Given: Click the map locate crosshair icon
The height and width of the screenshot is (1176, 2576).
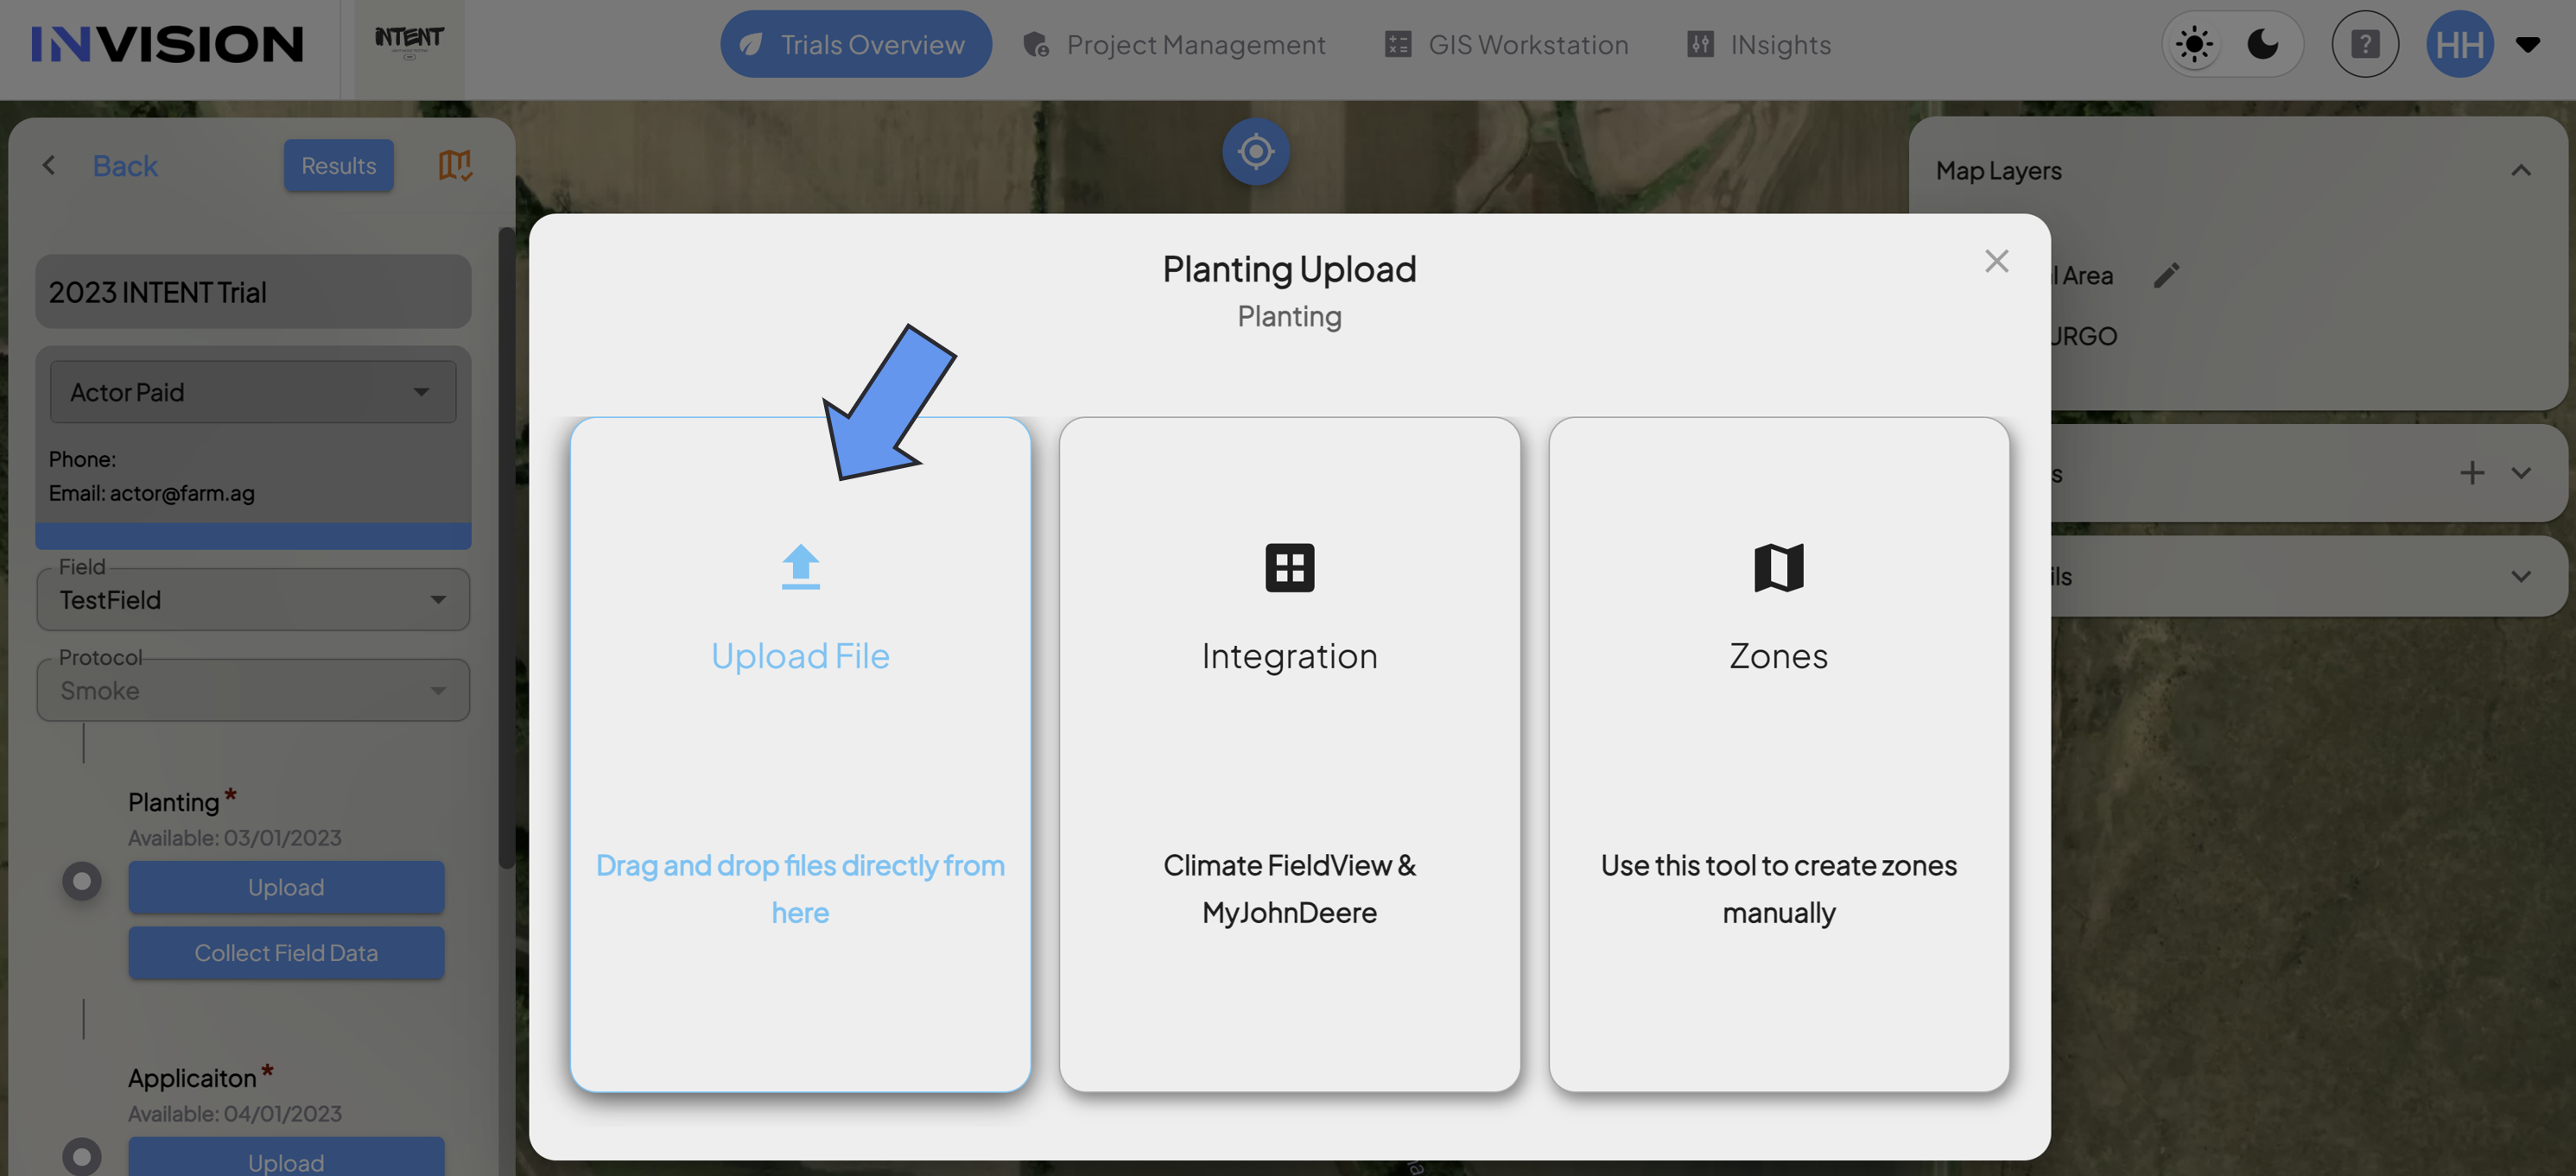Looking at the screenshot, I should pyautogui.click(x=1255, y=152).
